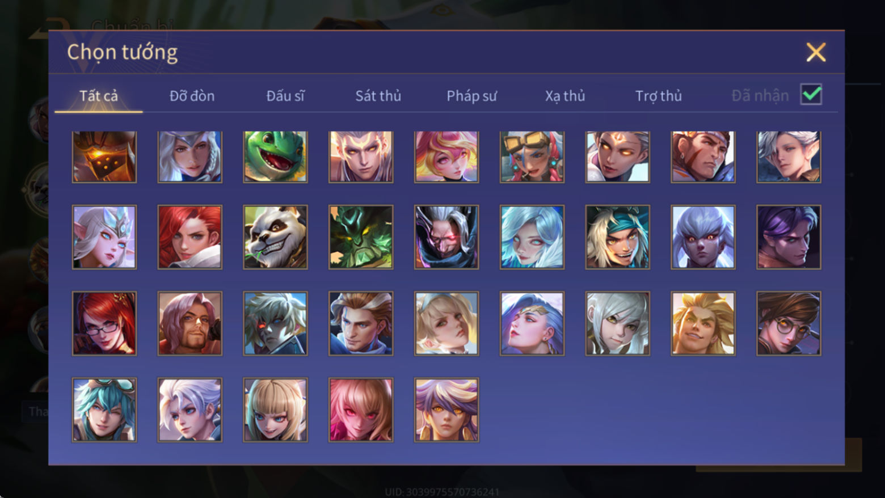The image size is (885, 498).
Task: Pick the golden spiky-haired hero portrait
Action: 703,323
